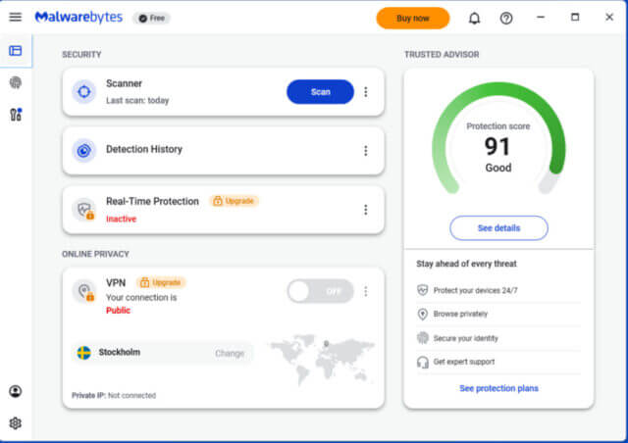Viewport: 628px width, 443px height.
Task: Click the Malwarebytes logo
Action: (x=78, y=18)
